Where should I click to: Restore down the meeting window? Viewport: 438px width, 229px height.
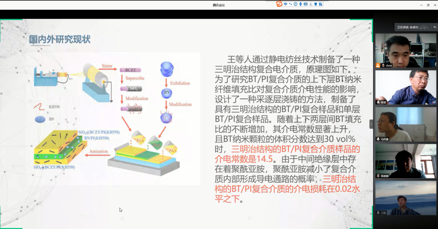pyautogui.click(x=428, y=5)
